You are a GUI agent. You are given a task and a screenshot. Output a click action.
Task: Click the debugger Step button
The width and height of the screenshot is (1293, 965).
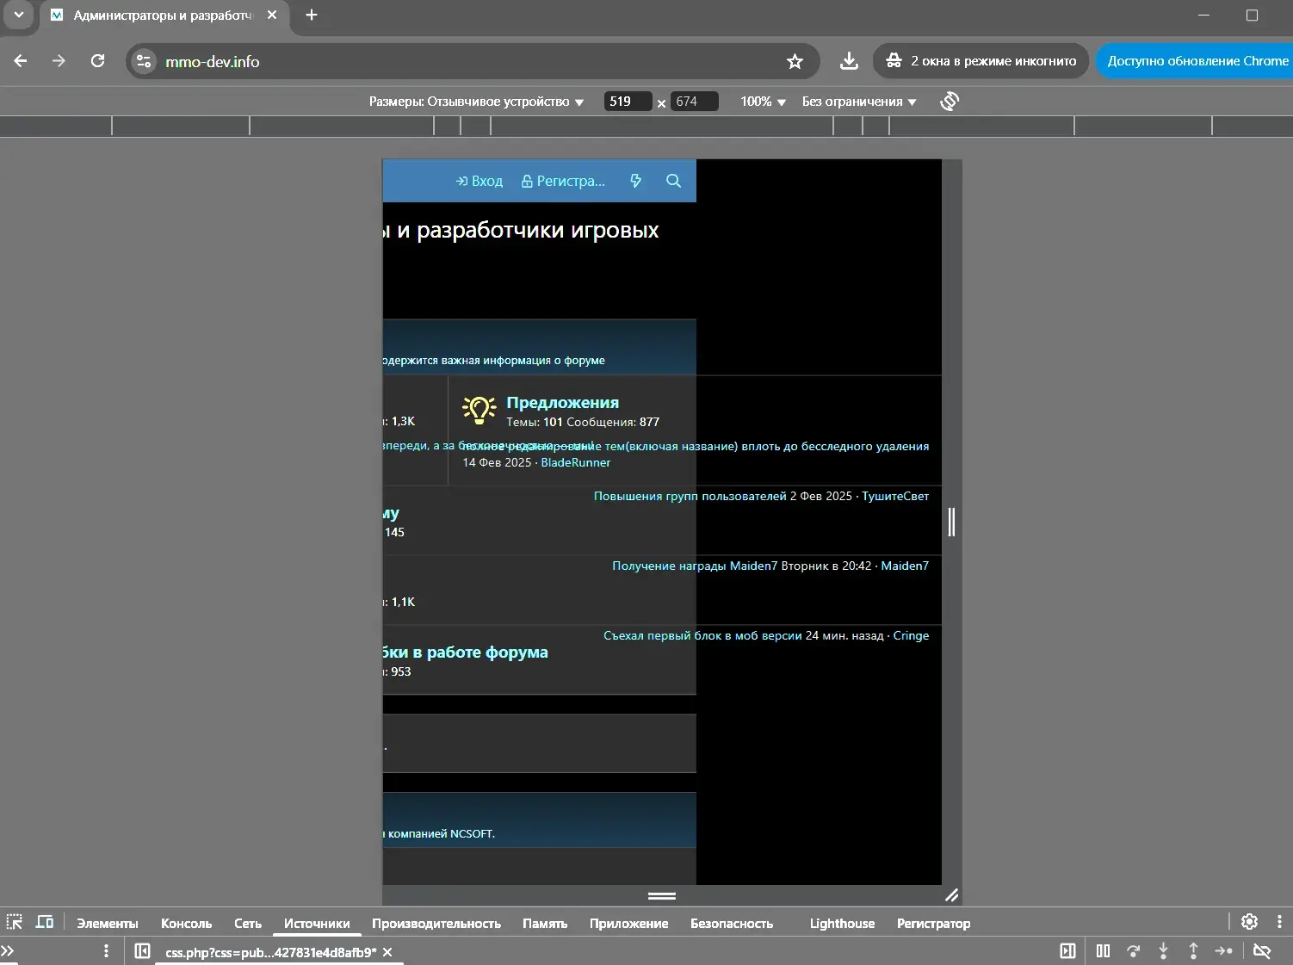point(1223,951)
